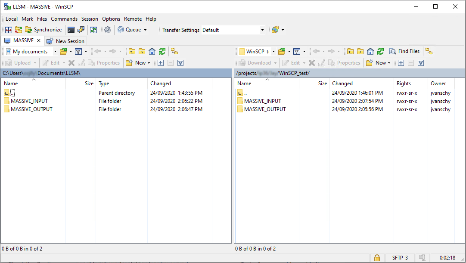Click the Compare Directories icon

(9, 30)
